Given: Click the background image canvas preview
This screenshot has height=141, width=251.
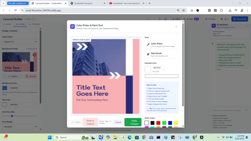Looking at the screenshot, I should tap(106, 76).
